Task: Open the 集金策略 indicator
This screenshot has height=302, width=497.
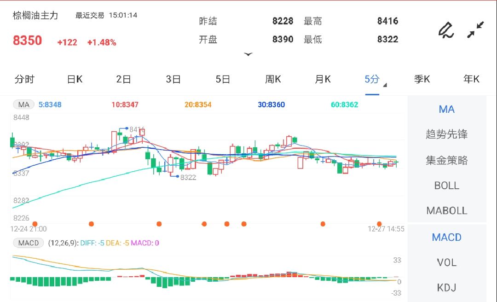Action: pos(446,160)
